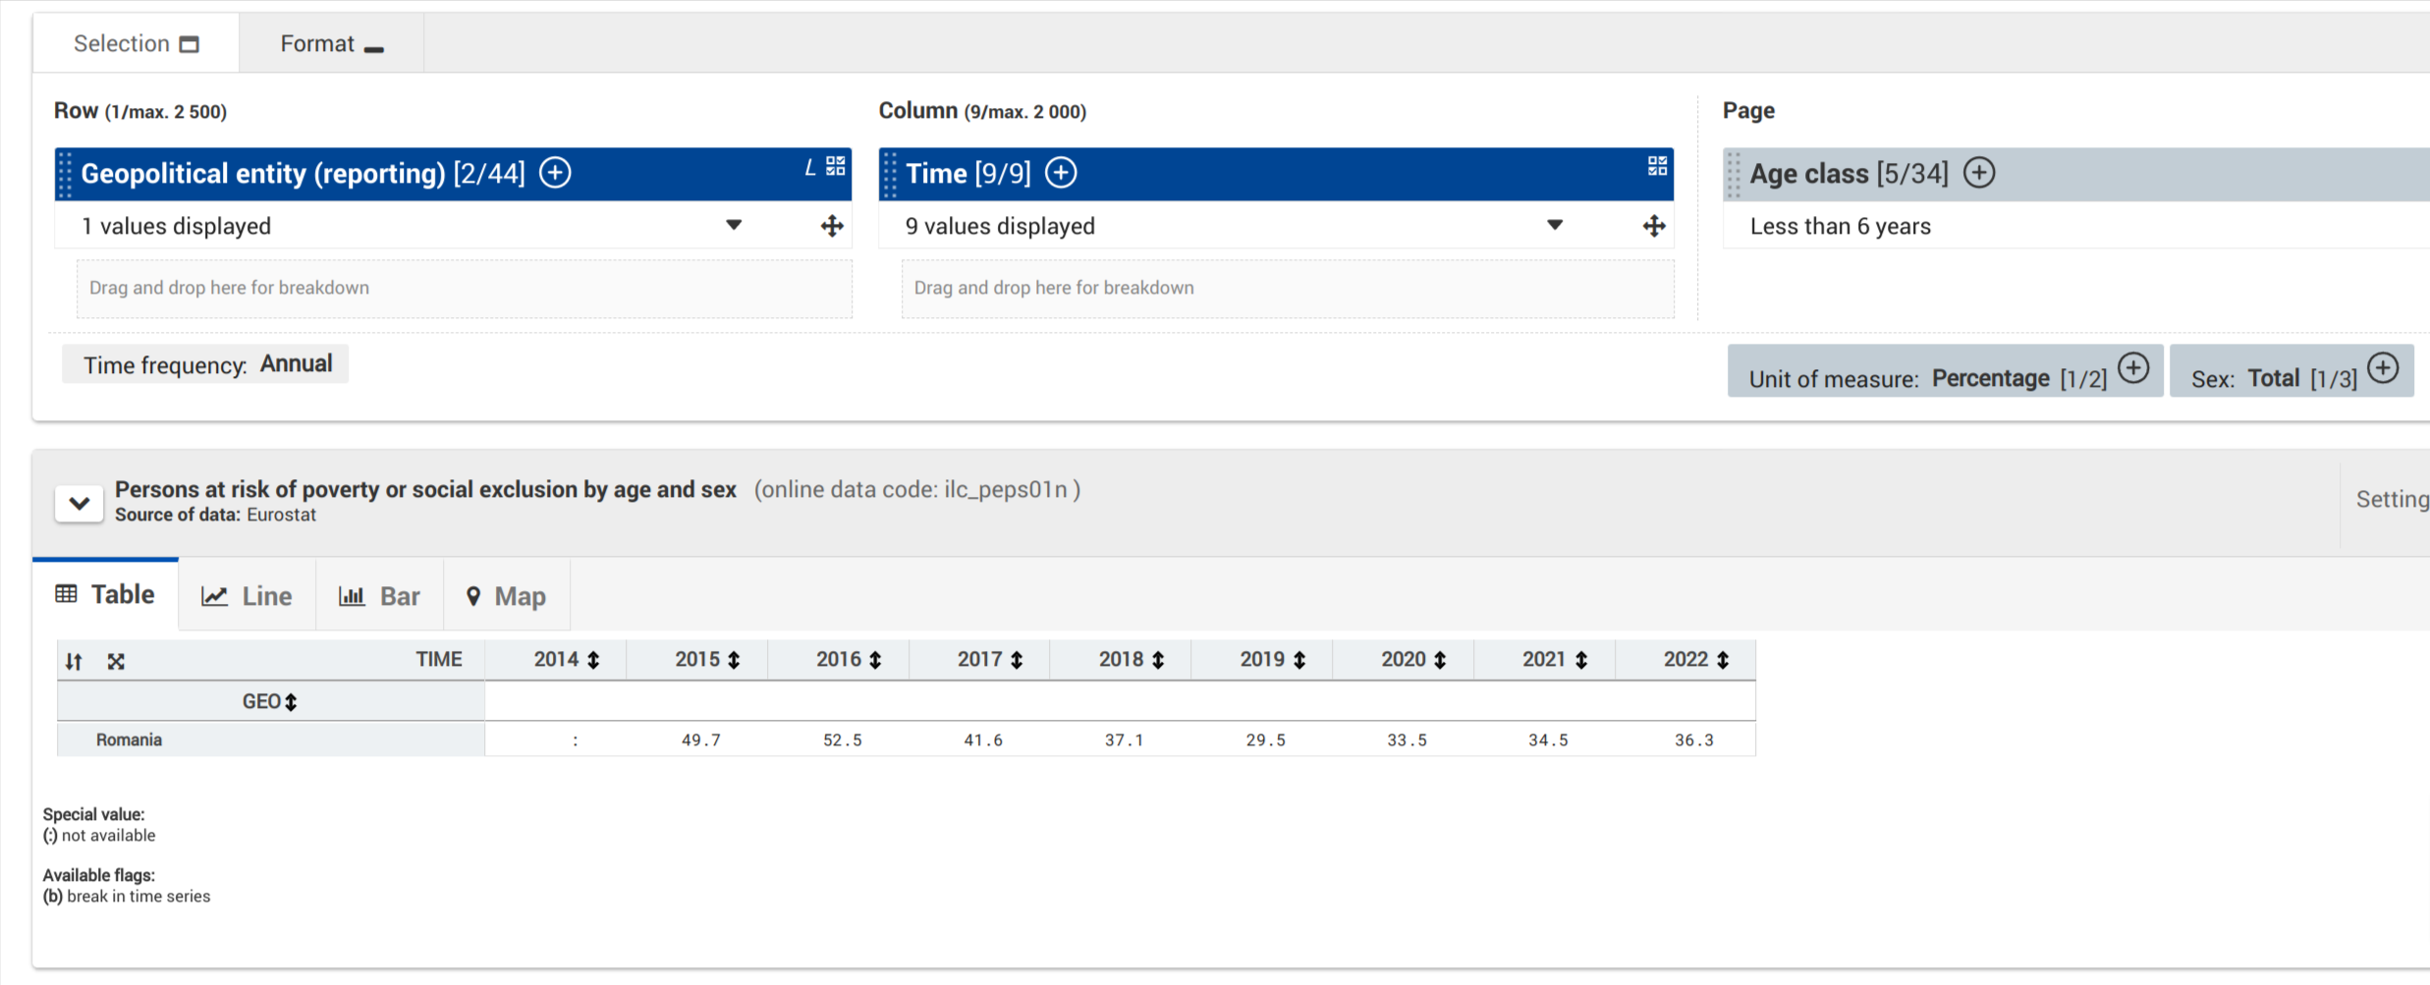2430x985 pixels.
Task: Collapse the dataset title panel chevron
Action: 80,504
